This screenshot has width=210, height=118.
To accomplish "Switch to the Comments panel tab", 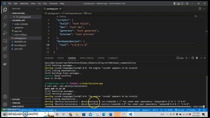I will tap(113, 58).
